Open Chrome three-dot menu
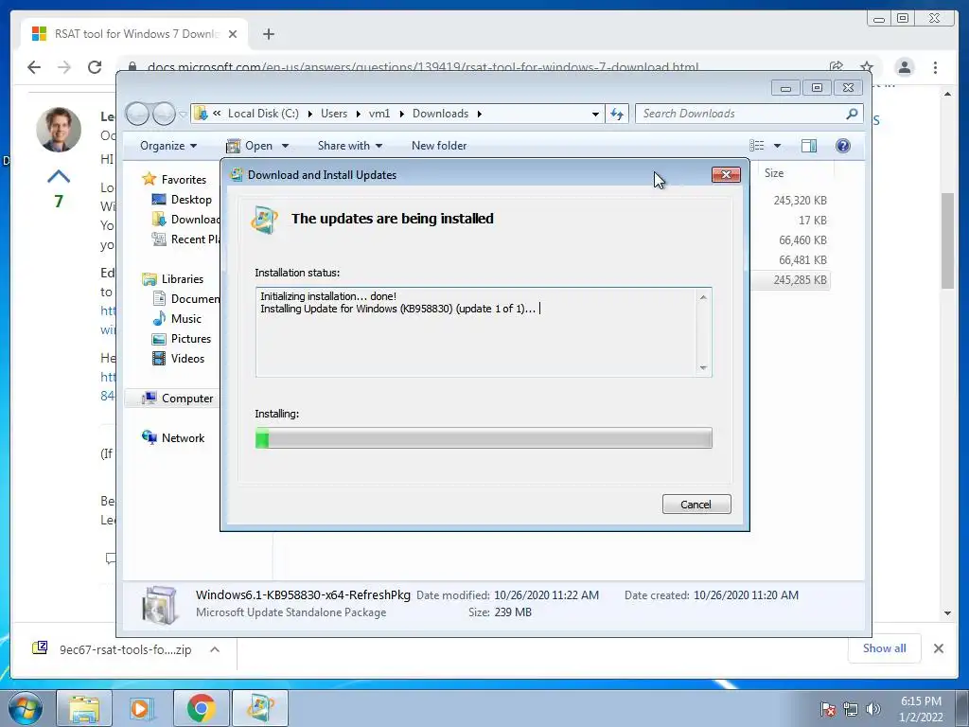Viewport: 969px width, 727px height. pyautogui.click(x=935, y=67)
